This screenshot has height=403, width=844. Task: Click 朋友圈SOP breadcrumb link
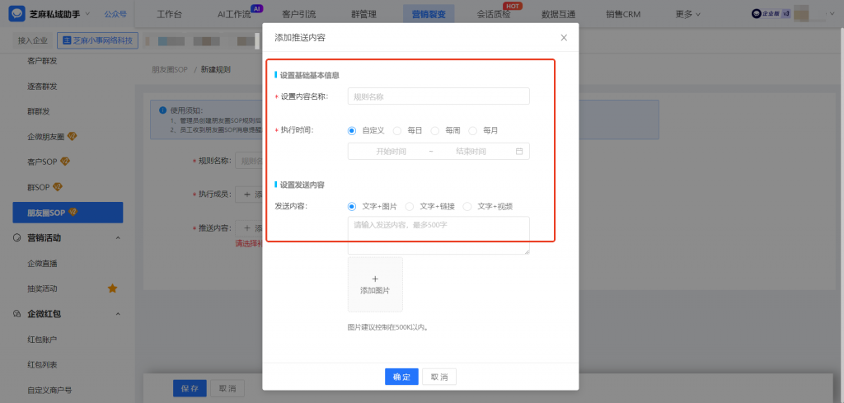tap(170, 69)
